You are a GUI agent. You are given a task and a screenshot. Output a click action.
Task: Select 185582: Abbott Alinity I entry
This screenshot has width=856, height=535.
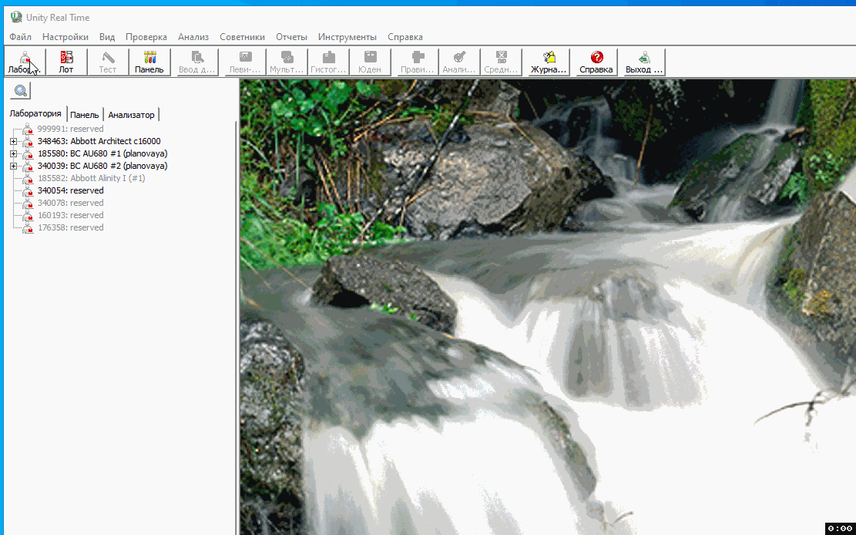tap(91, 178)
